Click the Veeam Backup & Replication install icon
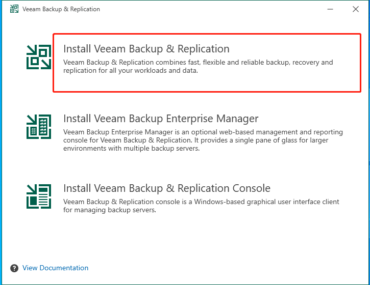The width and height of the screenshot is (370, 285). click(x=39, y=57)
